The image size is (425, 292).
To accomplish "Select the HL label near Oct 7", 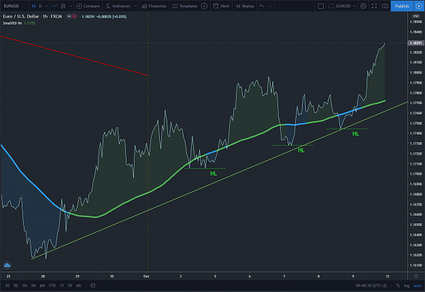I will pyautogui.click(x=301, y=150).
